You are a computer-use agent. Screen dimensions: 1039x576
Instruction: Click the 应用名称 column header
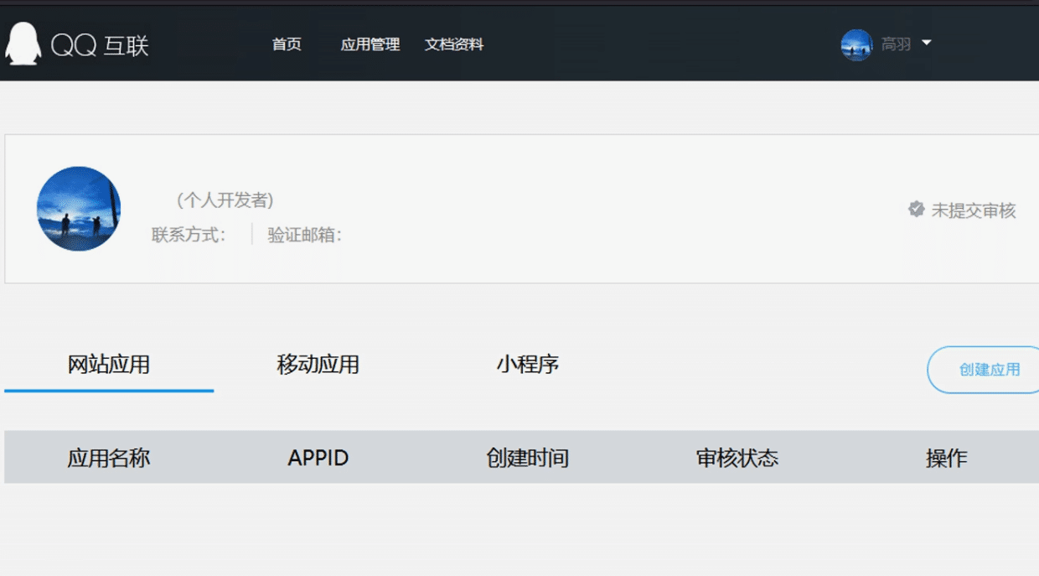click(x=109, y=458)
